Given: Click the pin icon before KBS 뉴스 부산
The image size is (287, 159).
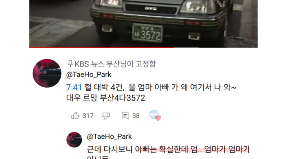Looking at the screenshot, I should pyautogui.click(x=70, y=64).
